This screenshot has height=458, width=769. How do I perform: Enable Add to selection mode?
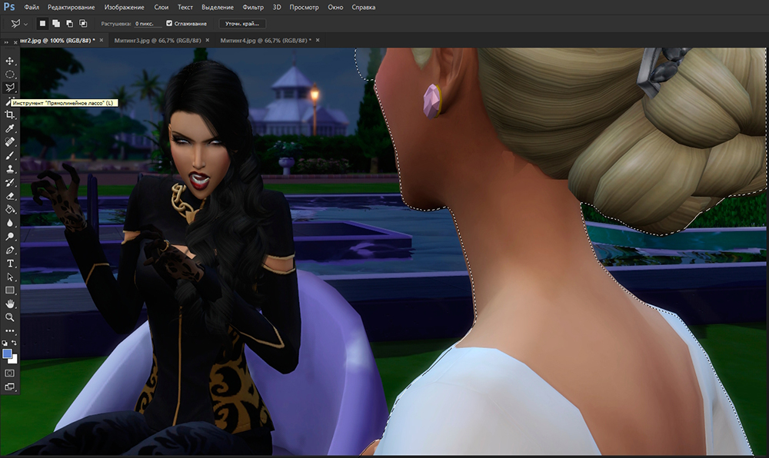57,24
